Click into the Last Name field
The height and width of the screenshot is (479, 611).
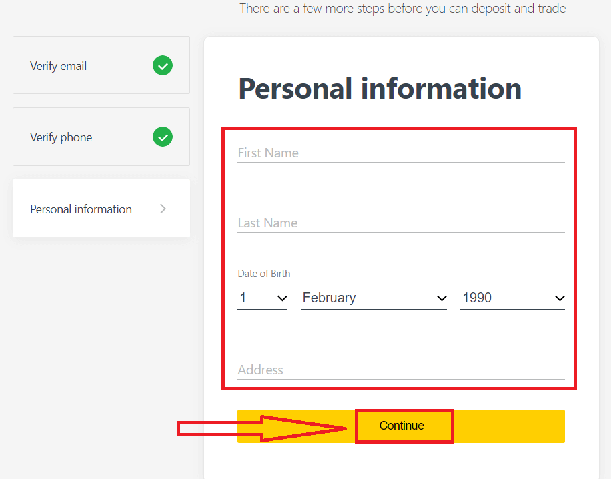pyautogui.click(x=401, y=223)
